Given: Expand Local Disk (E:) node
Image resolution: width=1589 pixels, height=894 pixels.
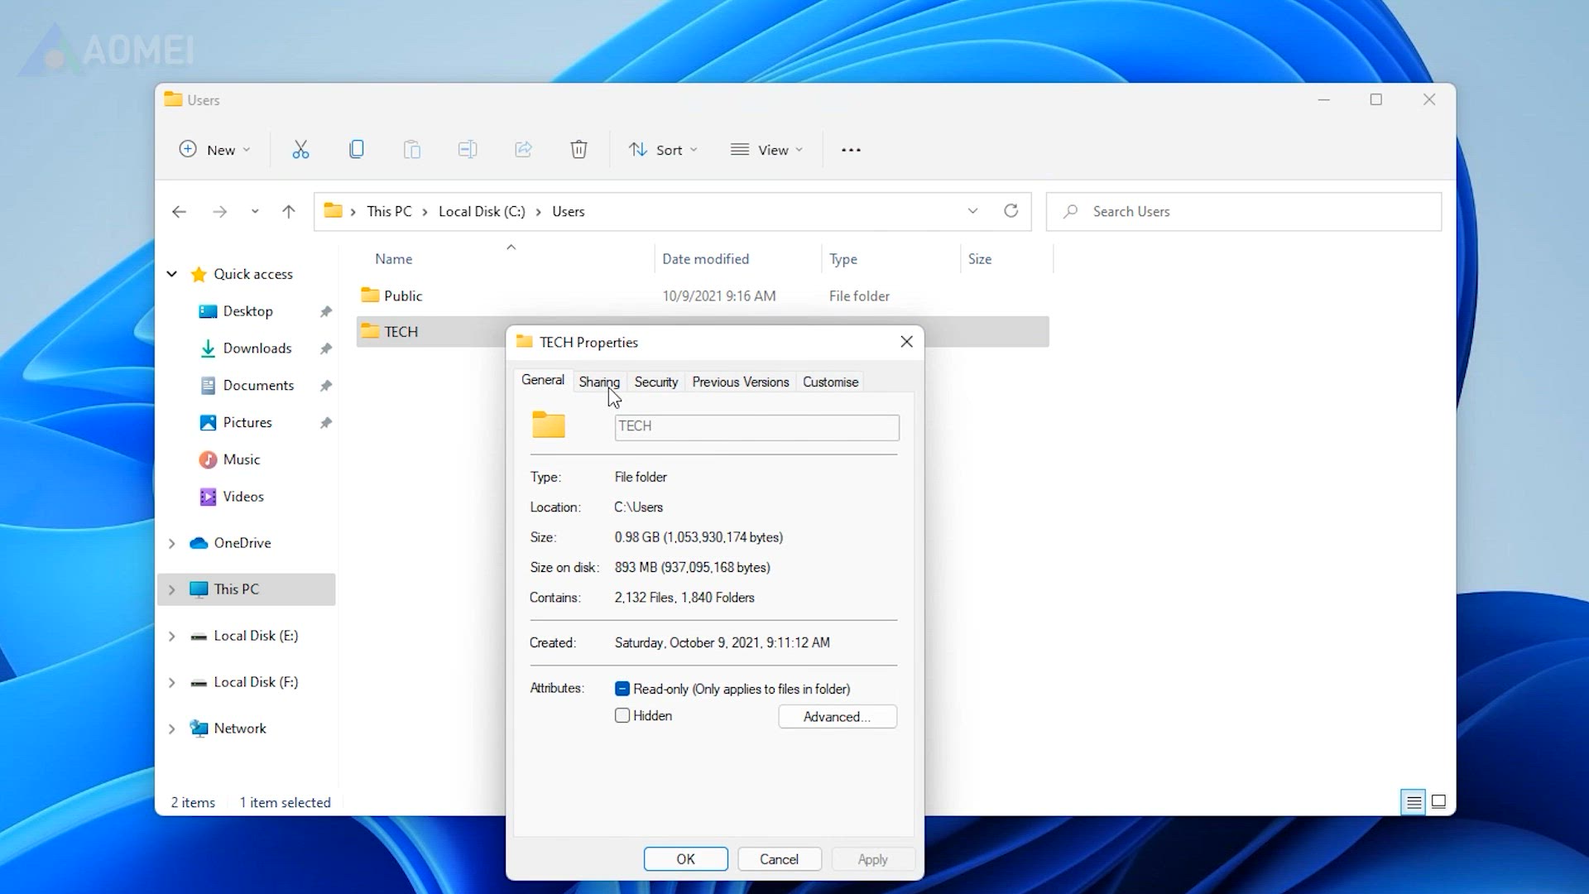Looking at the screenshot, I should pyautogui.click(x=172, y=636).
